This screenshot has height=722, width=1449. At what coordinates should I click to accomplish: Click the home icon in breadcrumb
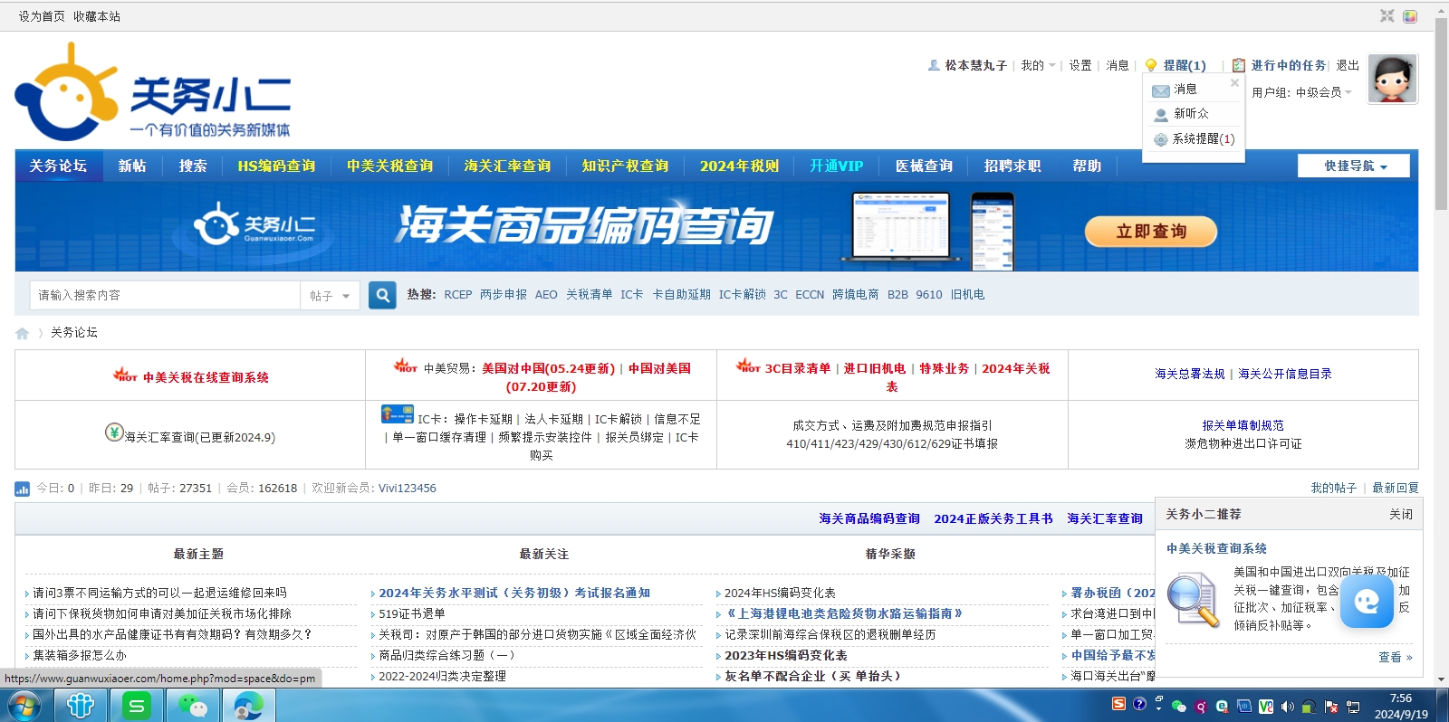pyautogui.click(x=23, y=333)
